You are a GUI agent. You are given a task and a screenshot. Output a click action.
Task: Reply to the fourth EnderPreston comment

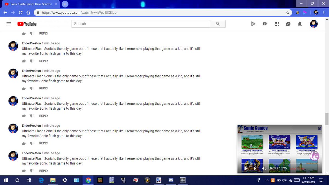pos(44,143)
